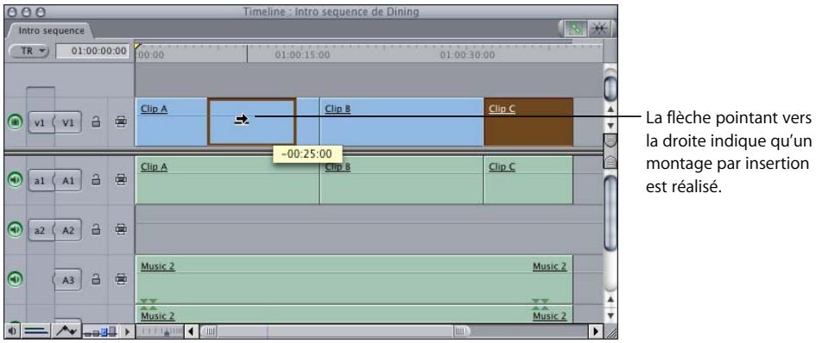Click the audio tracks vertical scroll thumb
The width and height of the screenshot is (816, 343).
tap(610, 213)
